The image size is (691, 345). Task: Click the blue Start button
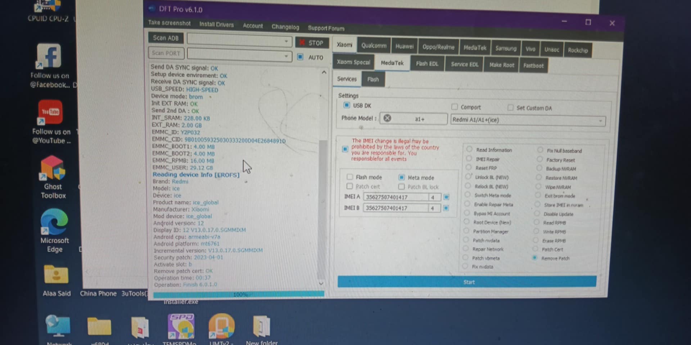(467, 282)
